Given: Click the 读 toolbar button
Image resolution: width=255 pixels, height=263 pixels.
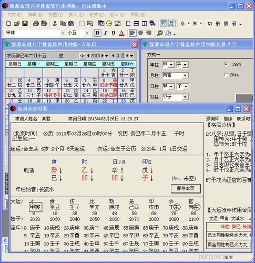Looking at the screenshot, I should (226, 24).
